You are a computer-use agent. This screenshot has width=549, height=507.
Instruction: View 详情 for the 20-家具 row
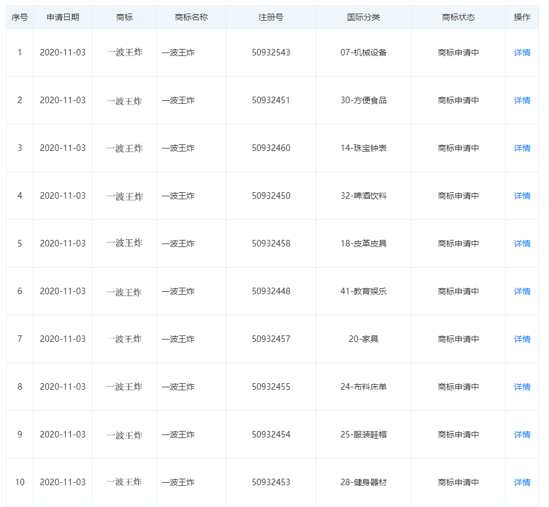522,339
